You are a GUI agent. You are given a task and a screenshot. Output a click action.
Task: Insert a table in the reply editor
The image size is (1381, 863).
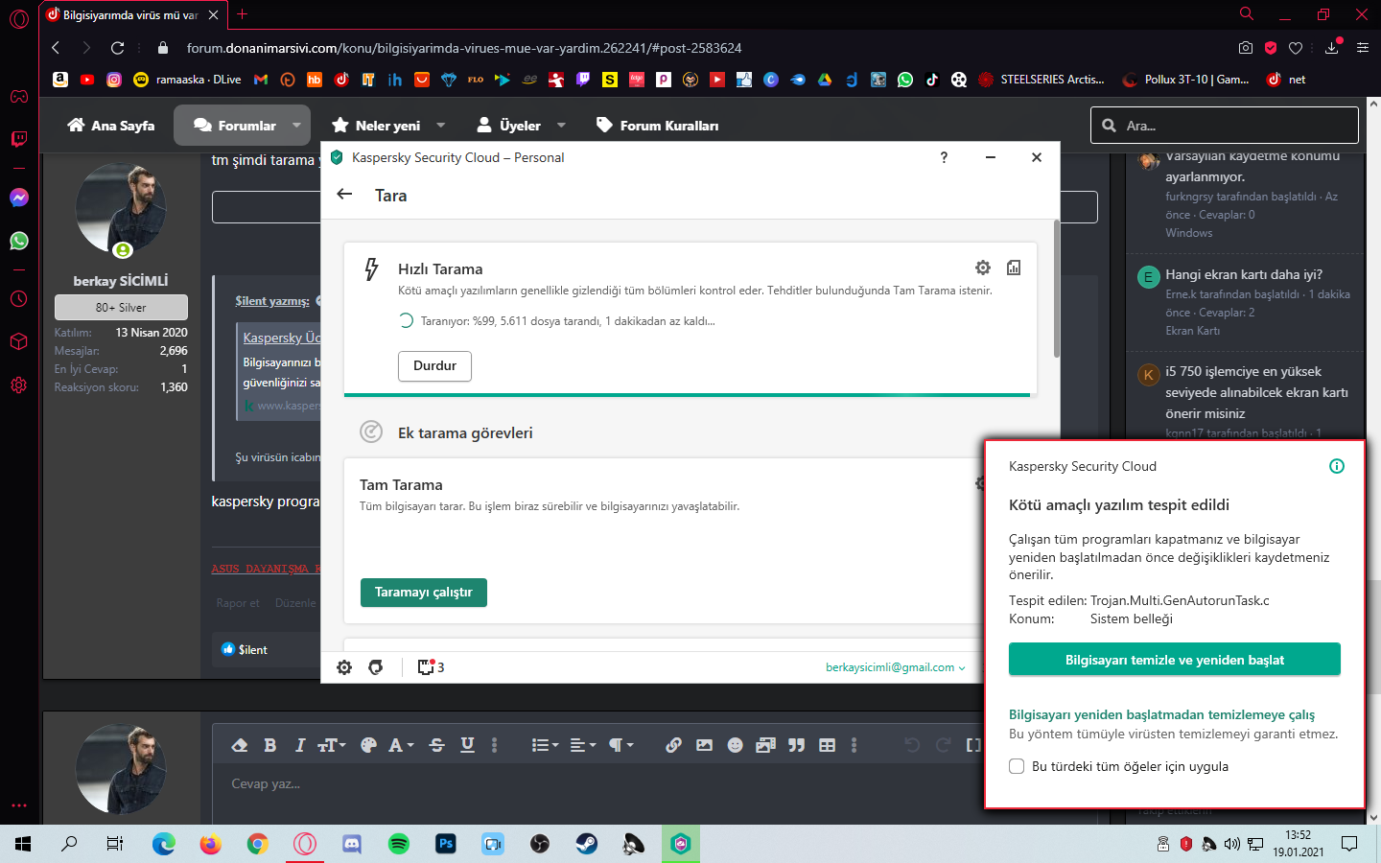[828, 745]
